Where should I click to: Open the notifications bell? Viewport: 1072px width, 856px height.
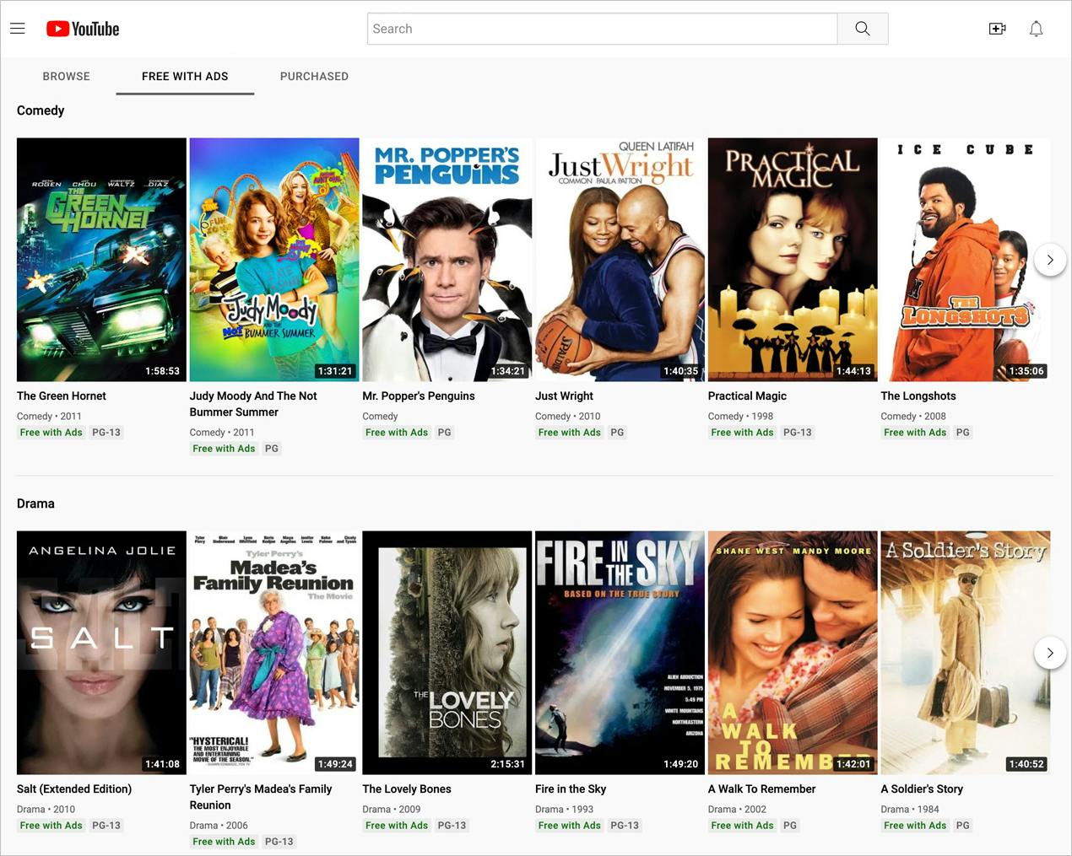click(1036, 29)
